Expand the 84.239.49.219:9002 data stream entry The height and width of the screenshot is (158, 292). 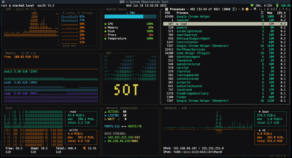click(x=122, y=141)
